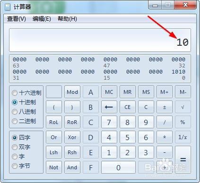Image resolution: width=200 pixels, height=183 pixels.
Task: Click the calculator display showing 10
Action: coord(100,40)
